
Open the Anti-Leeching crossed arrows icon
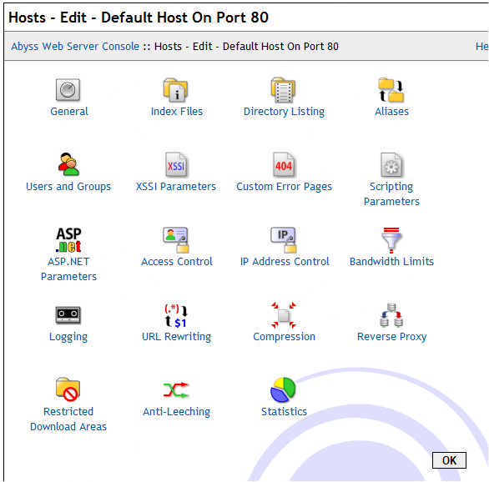tap(176, 390)
